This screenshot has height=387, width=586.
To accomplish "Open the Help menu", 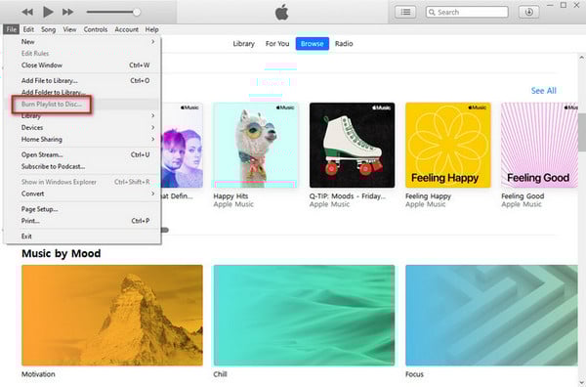I will pos(151,29).
